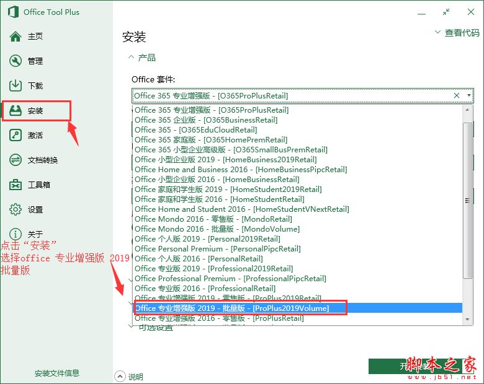Go to 激活 menu label
484x384 pixels.
click(x=35, y=135)
